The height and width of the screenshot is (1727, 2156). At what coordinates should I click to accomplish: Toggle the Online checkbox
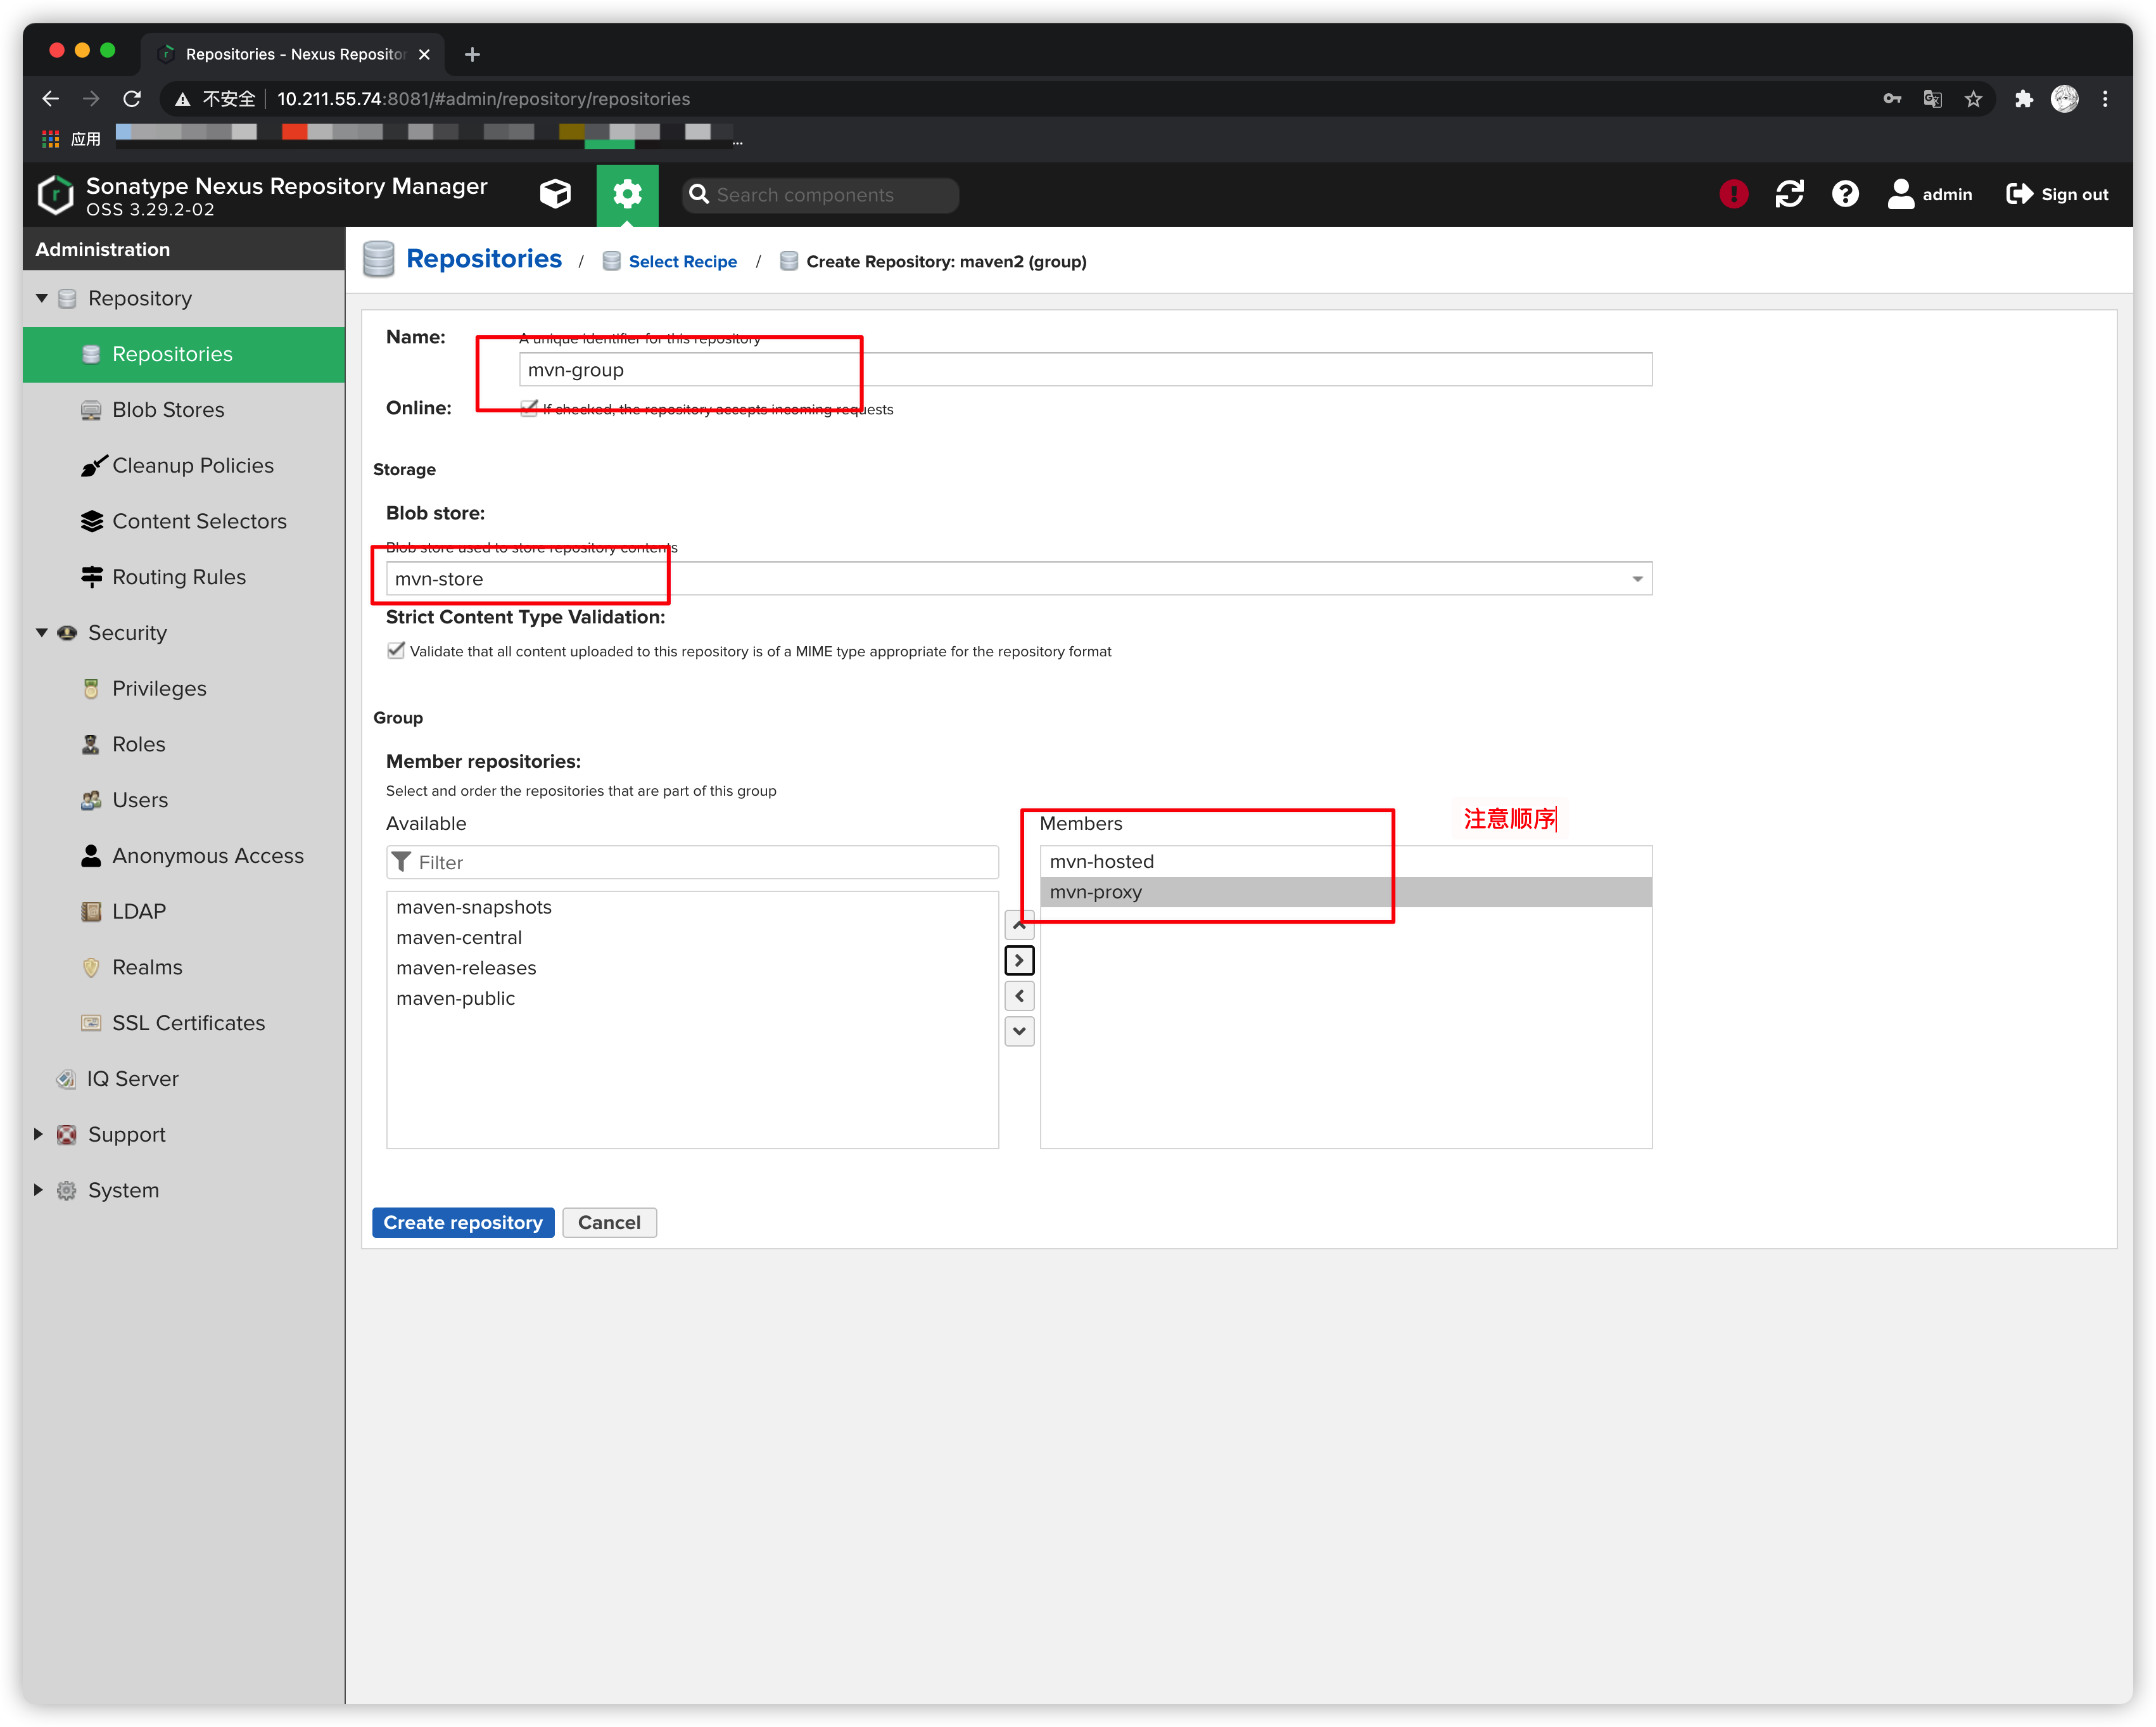pos(529,408)
